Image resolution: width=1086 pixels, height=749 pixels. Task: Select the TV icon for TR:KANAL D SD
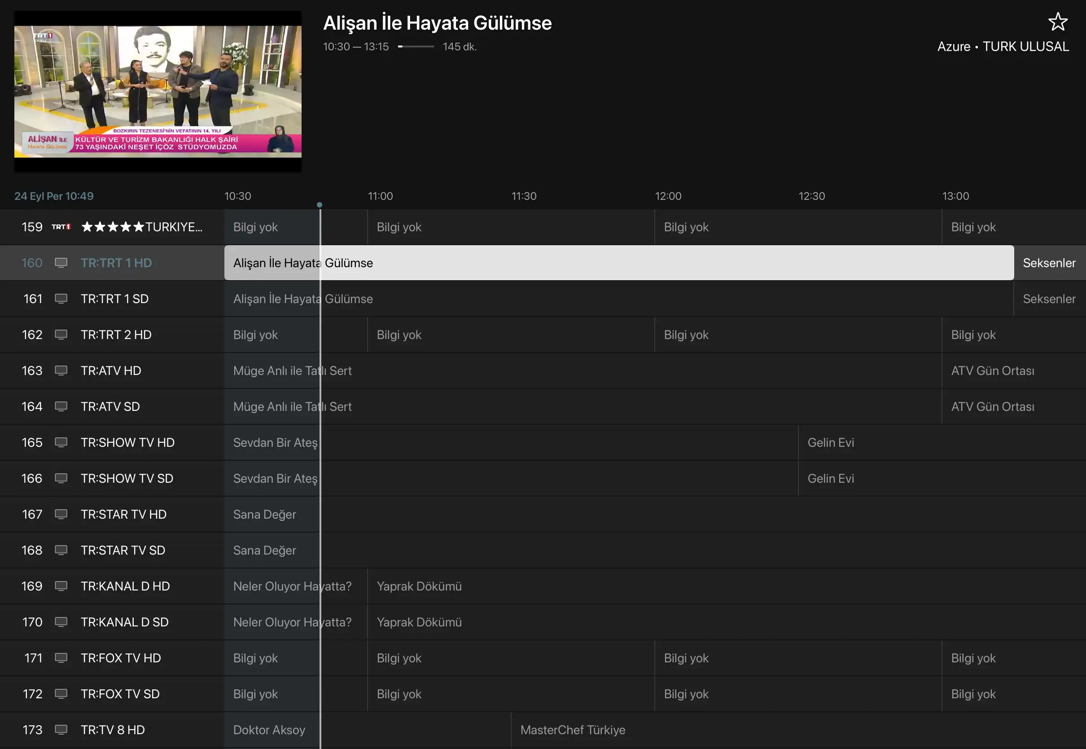pyautogui.click(x=61, y=622)
